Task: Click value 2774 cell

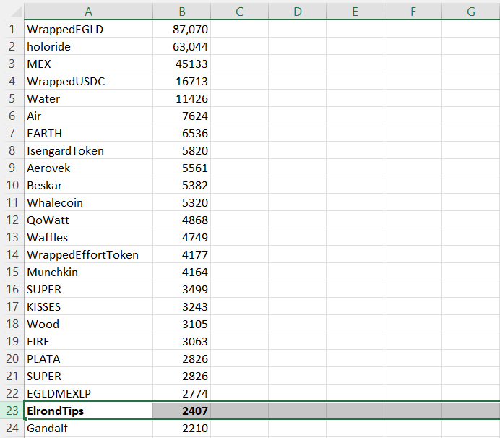Action: click(182, 393)
